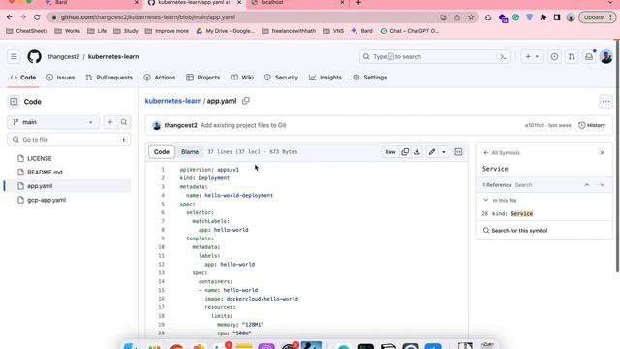This screenshot has width=620, height=349.
Task: Open the Raw file view
Action: (390, 152)
